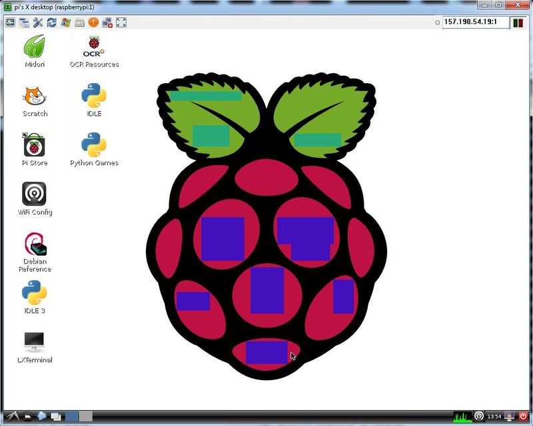Click the 157.190.54.19:1 address field

click(x=476, y=22)
